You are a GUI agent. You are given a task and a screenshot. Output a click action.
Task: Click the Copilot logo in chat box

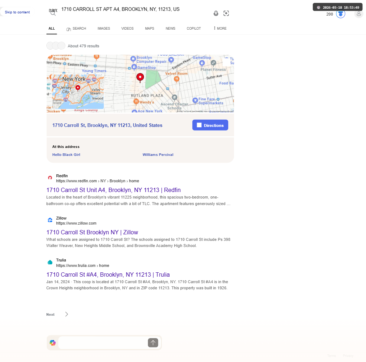pos(53,342)
